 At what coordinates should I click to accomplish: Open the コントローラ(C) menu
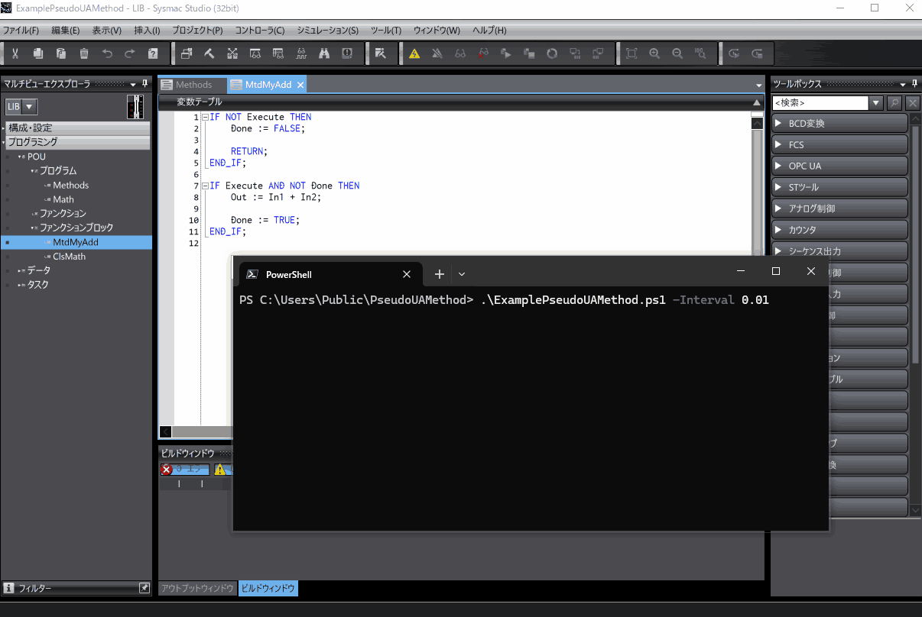pyautogui.click(x=259, y=31)
